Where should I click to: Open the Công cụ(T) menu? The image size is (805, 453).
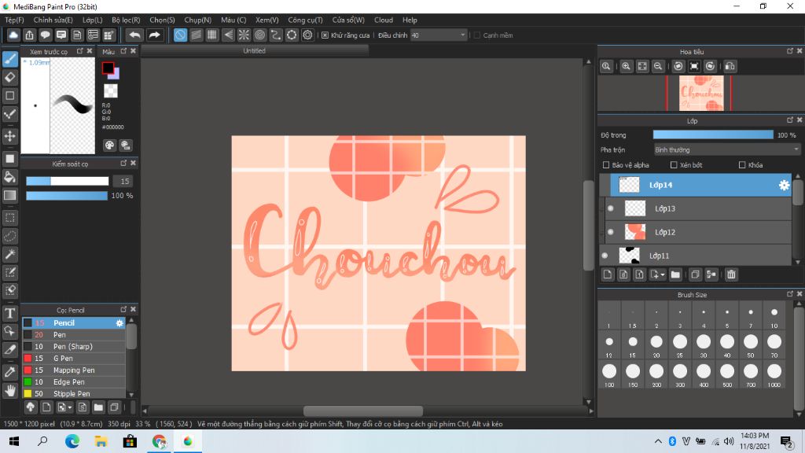coord(305,20)
